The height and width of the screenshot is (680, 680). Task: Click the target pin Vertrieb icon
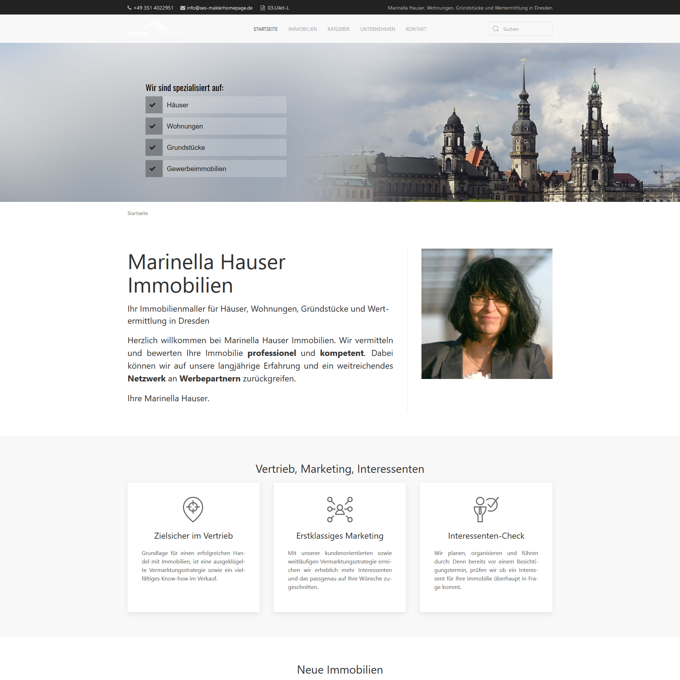pos(193,509)
